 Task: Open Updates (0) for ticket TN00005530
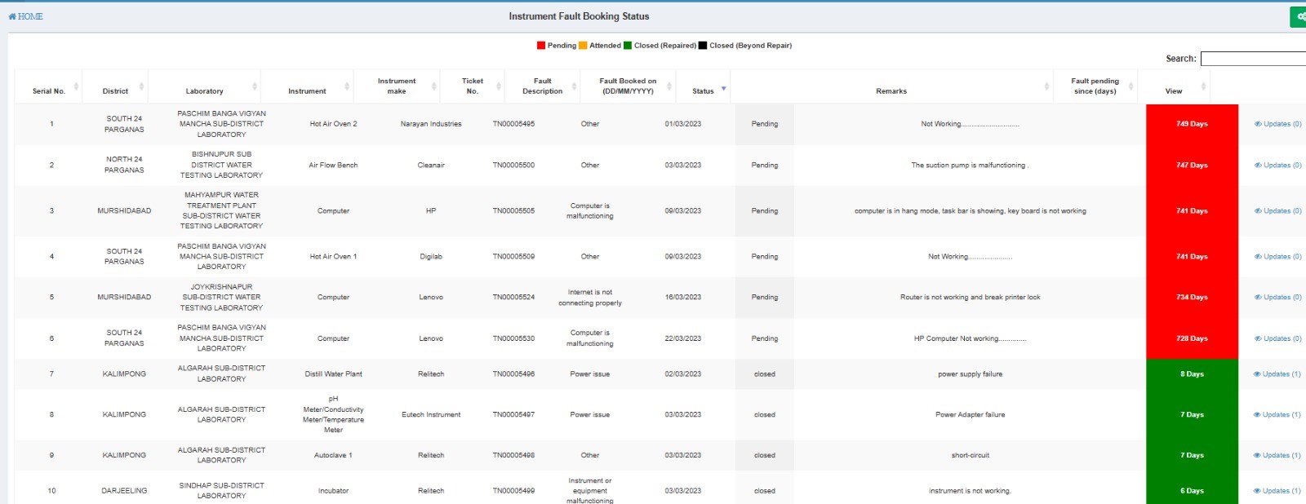pos(1278,338)
